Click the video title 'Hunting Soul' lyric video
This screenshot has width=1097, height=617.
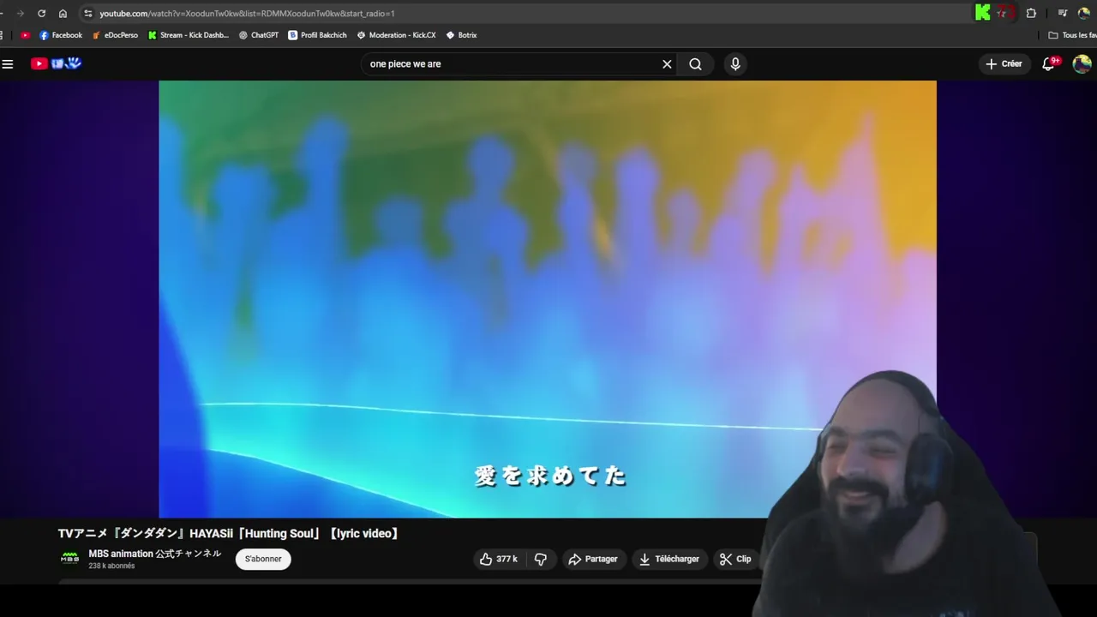click(x=228, y=533)
